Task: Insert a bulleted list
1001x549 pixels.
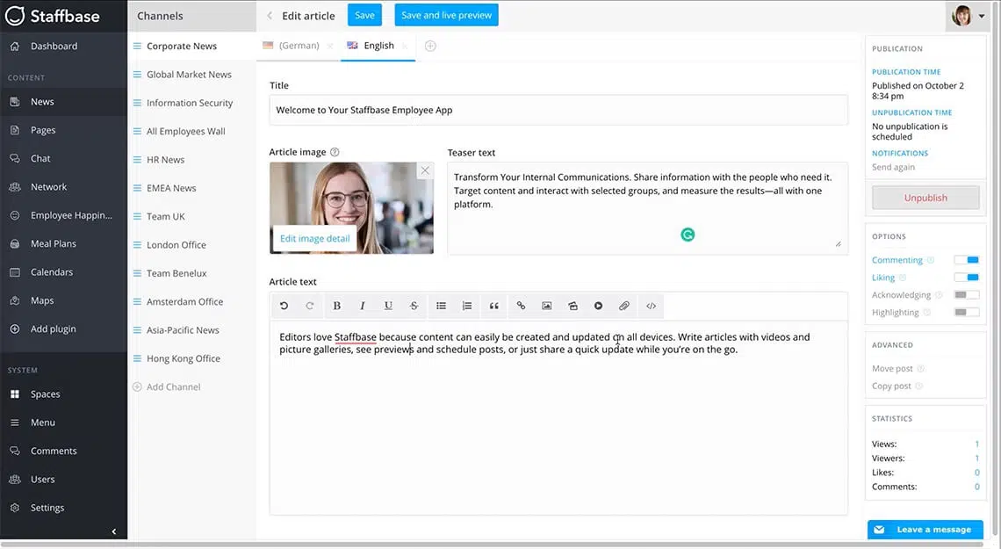Action: (441, 306)
